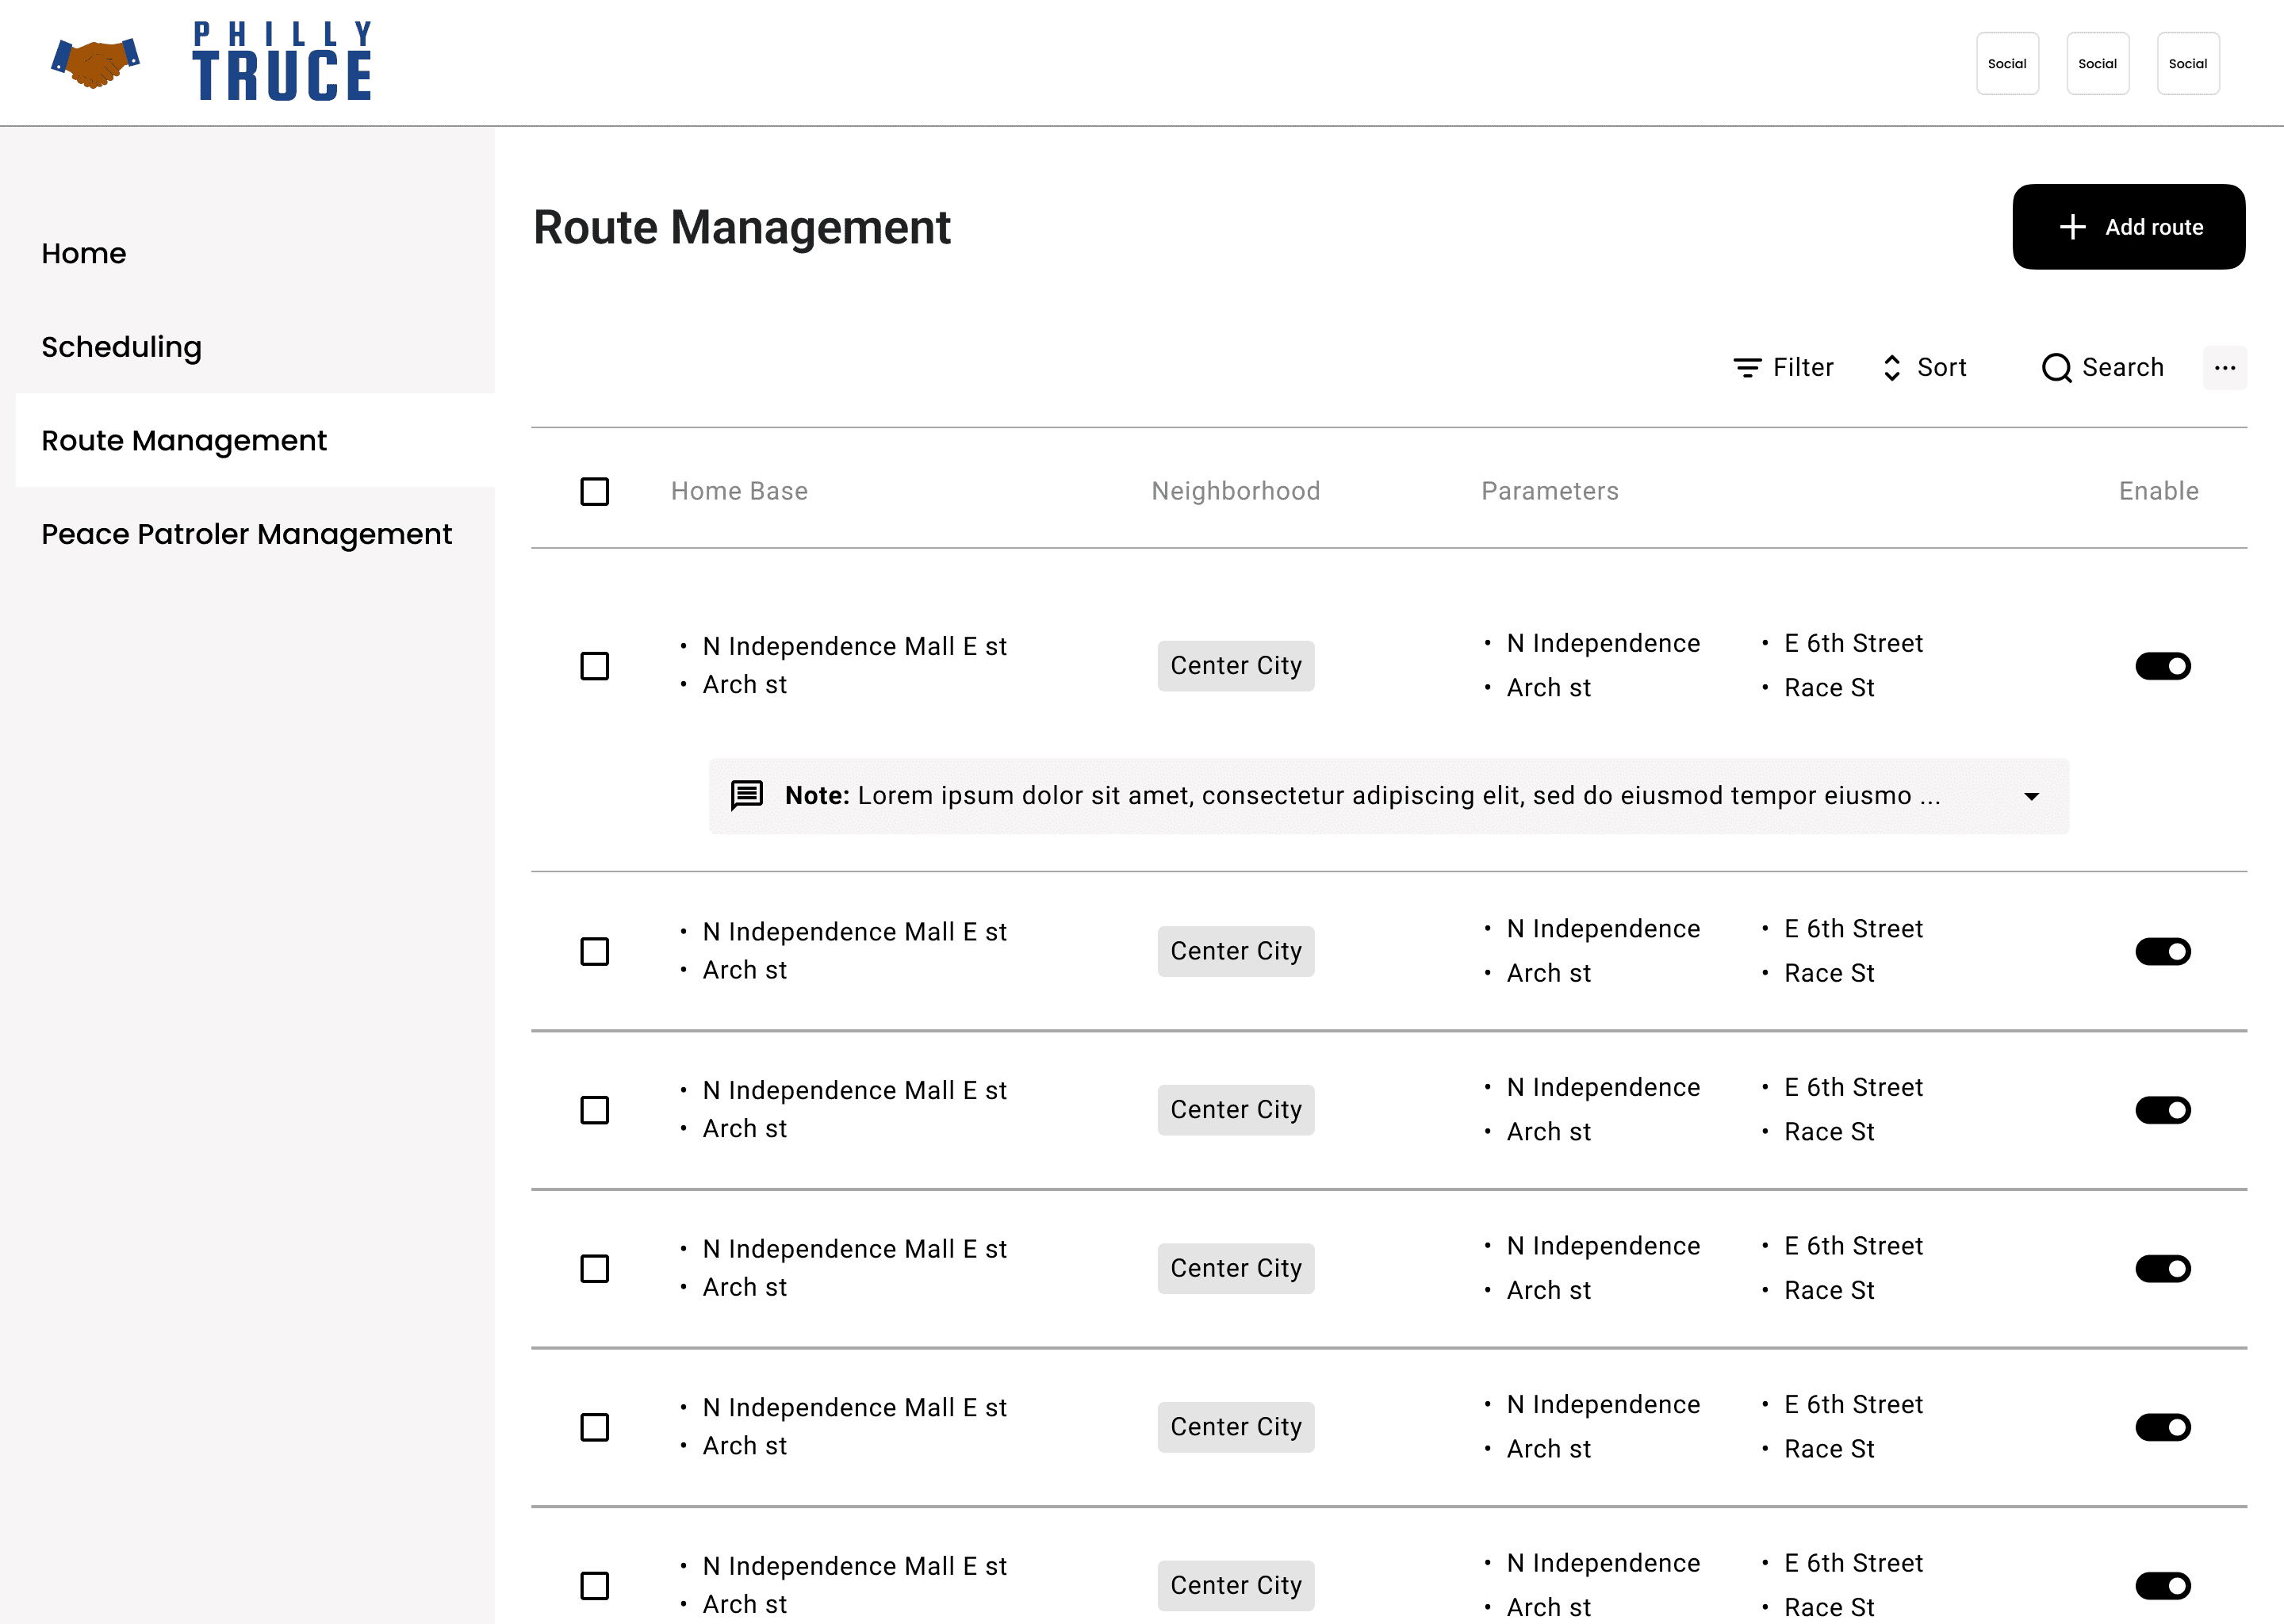This screenshot has height=1624, width=2284.
Task: Disable the third route's Enable toggle
Action: tap(2163, 1110)
